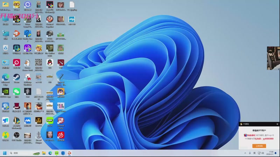Open the woman portrait photo in bottom icon row

coord(50,135)
